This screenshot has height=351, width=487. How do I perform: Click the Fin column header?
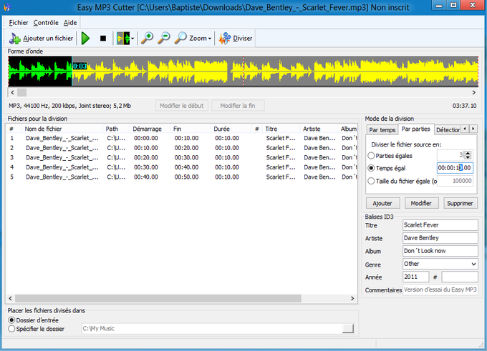(x=191, y=129)
